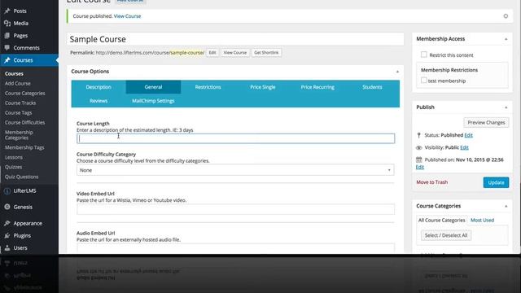This screenshot has height=293, width=521.
Task: Open the MailChimp Settings tab
Action: [153, 101]
